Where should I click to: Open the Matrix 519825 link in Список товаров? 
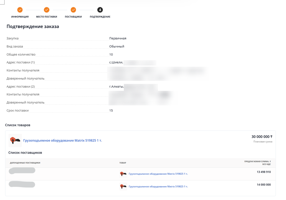click(62, 141)
